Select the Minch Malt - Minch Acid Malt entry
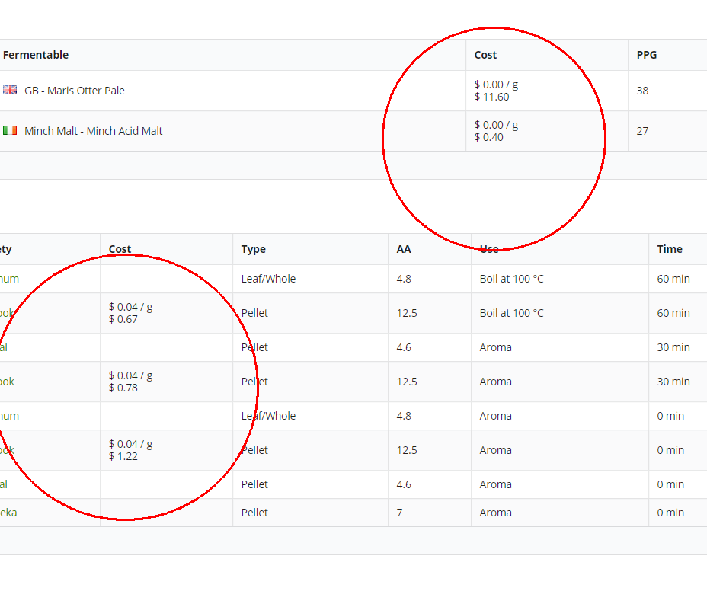This screenshot has height=591, width=707. [93, 131]
